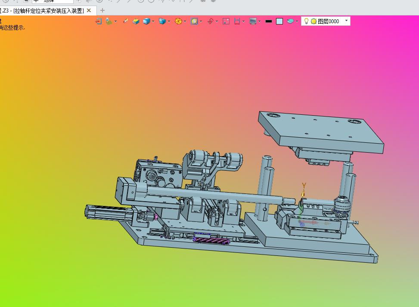This screenshot has width=419, height=307.
Task: Click the Y axis label of coordinate triad
Action: [304, 185]
